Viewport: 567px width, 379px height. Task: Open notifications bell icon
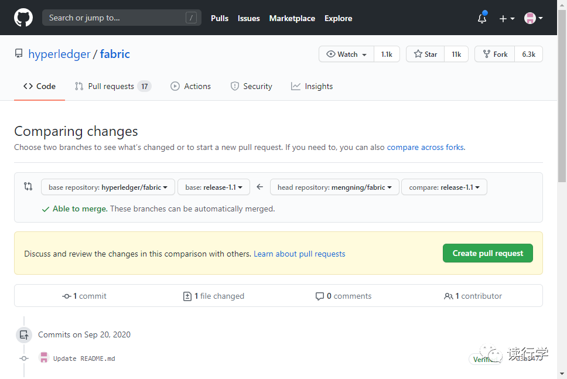(x=482, y=18)
